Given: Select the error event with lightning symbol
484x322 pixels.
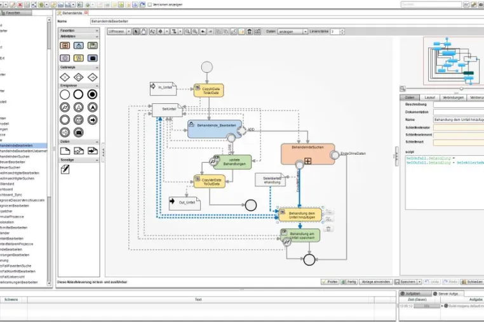Looking at the screenshot, I should (65, 107).
